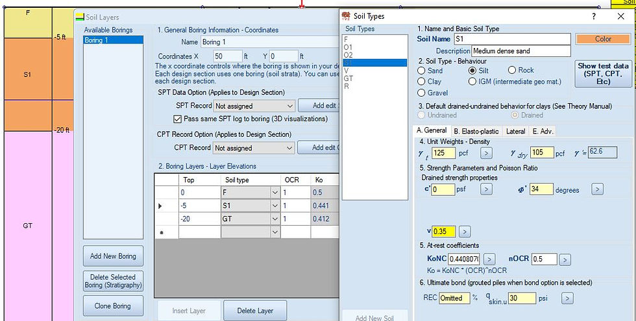Switch to the Lateral tab
The image size is (636, 321).
pos(516,131)
